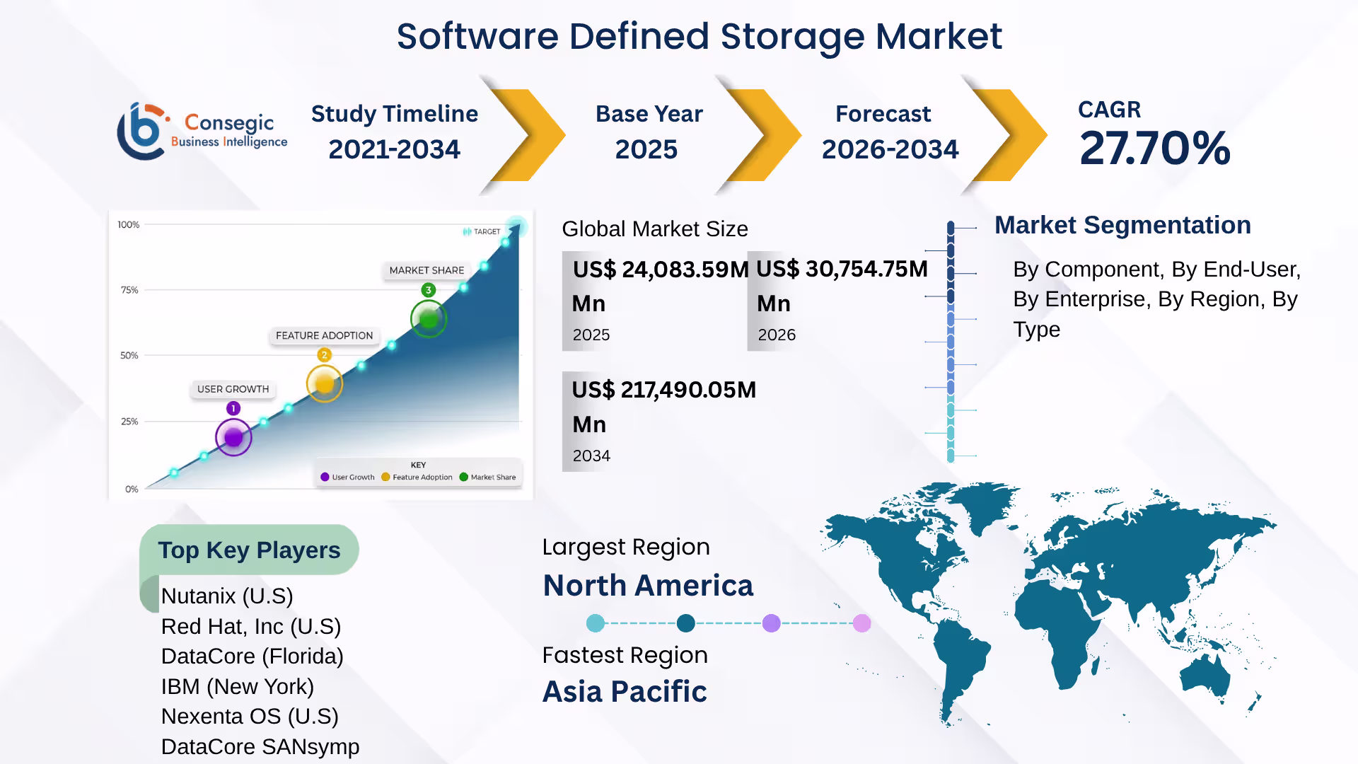Screen dimensions: 1358x764
Task: Click the TARGET point at chart top
Action: point(516,226)
